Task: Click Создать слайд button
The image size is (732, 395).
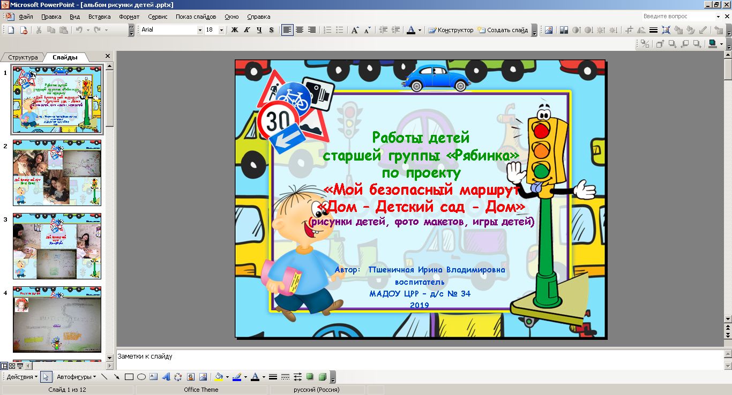Action: click(503, 30)
